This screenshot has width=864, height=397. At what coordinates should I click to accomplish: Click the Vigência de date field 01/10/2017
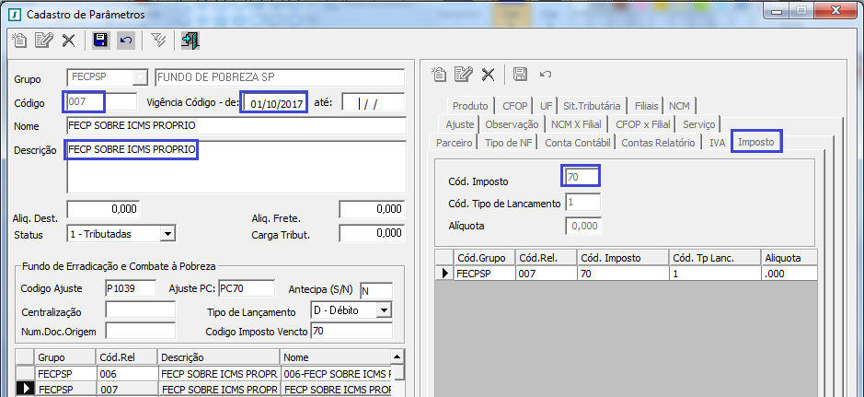[x=274, y=103]
